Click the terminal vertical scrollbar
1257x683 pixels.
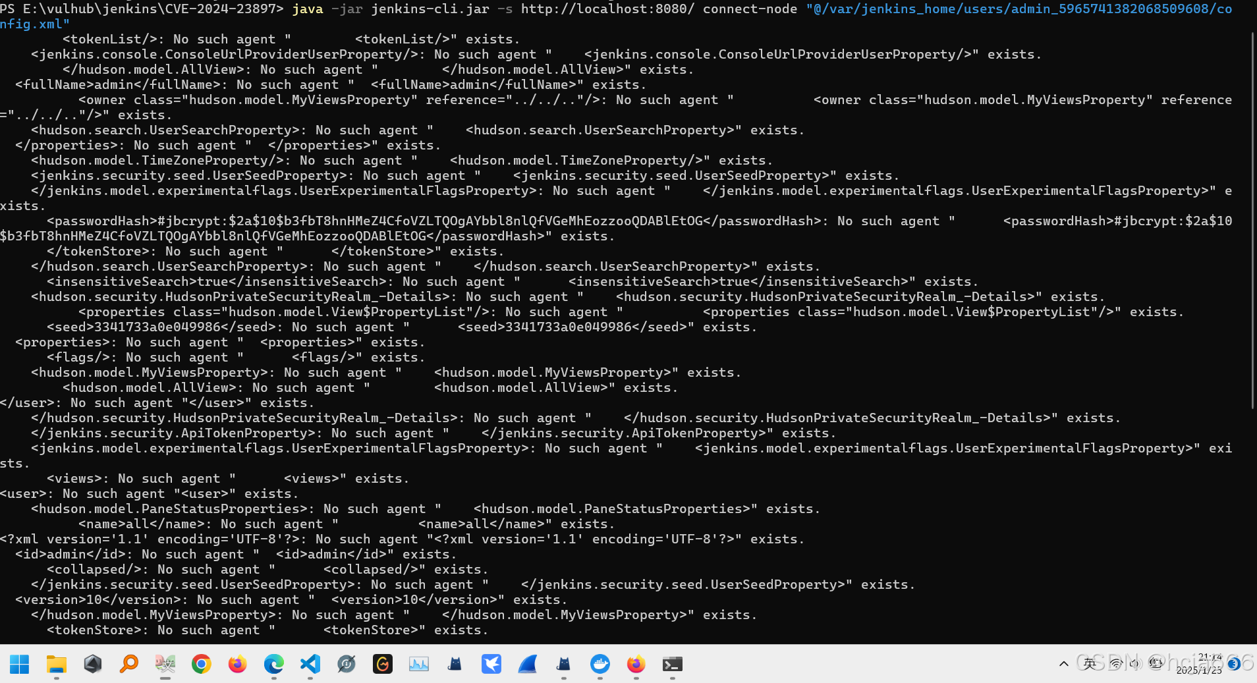pyautogui.click(x=1253, y=220)
